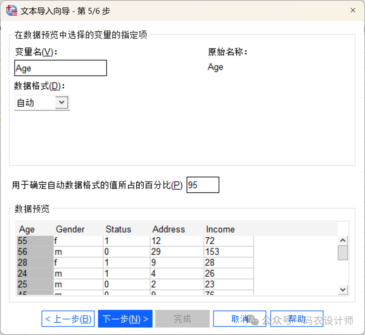Open help with the 帮助 button

[297, 319]
